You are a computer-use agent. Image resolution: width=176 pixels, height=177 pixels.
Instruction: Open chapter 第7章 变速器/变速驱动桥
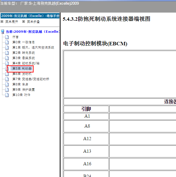coord(31,79)
